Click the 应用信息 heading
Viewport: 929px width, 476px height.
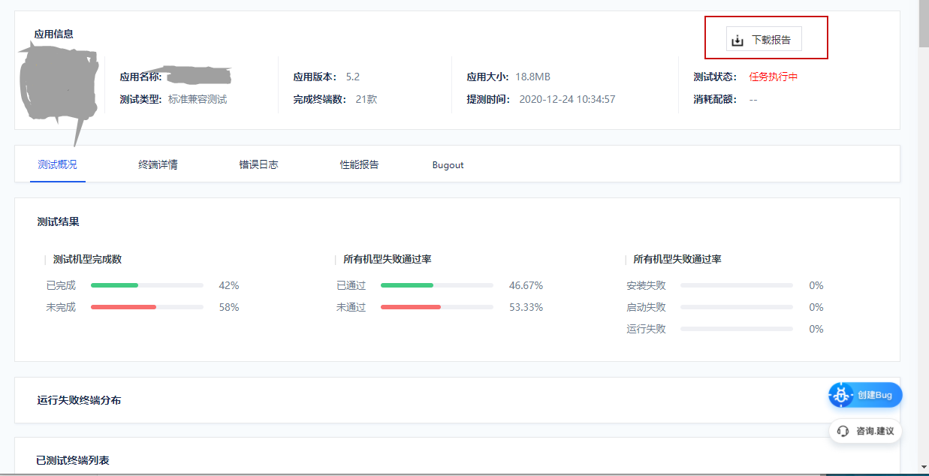[x=53, y=34]
